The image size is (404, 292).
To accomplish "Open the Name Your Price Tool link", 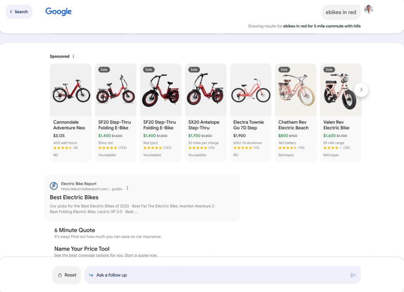I will point(82,249).
